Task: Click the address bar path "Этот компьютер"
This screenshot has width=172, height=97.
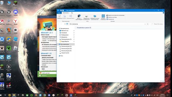Action: pyautogui.click(x=74, y=24)
